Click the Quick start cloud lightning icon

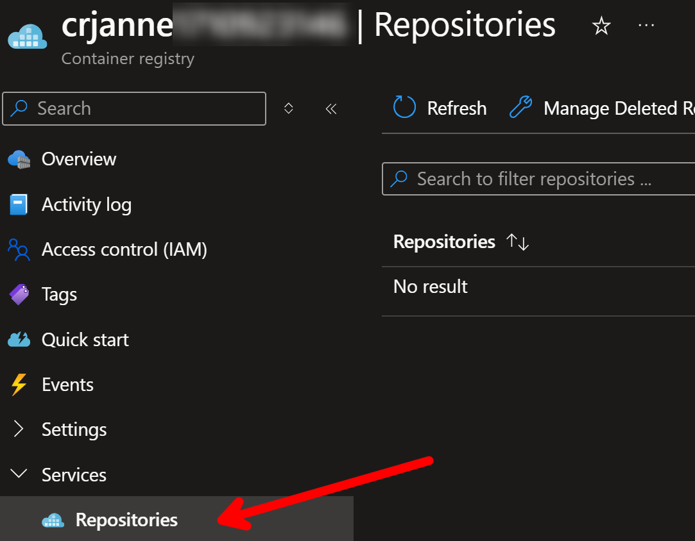click(x=19, y=340)
